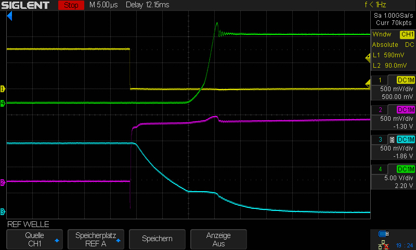
Task: Select the channel 3 cyan ground marker
Action: [x=3, y=212]
